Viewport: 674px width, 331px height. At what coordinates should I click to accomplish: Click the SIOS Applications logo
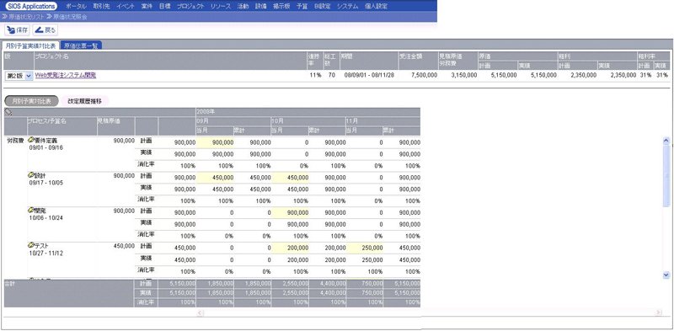tap(31, 7)
